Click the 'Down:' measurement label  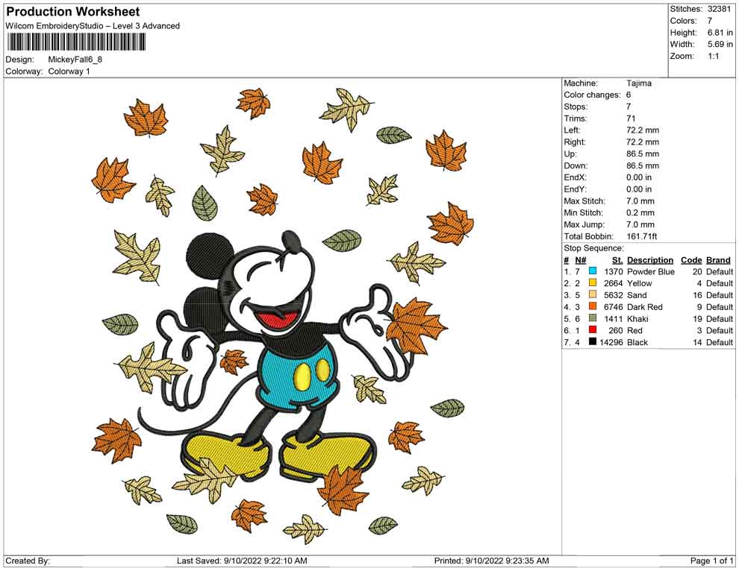pos(576,165)
